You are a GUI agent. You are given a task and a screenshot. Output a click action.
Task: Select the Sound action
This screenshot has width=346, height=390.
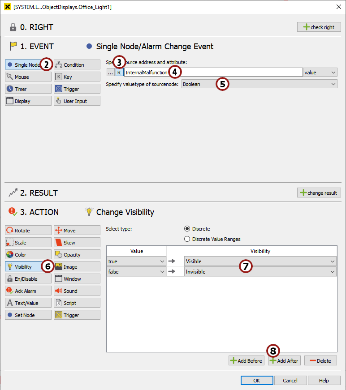(77, 291)
